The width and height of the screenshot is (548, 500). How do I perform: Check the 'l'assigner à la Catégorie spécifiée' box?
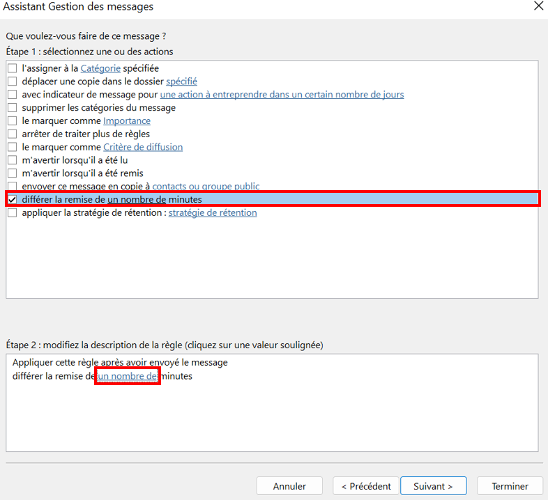[x=12, y=68]
